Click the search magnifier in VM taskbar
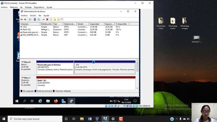The image size is (217, 122). tap(24, 101)
